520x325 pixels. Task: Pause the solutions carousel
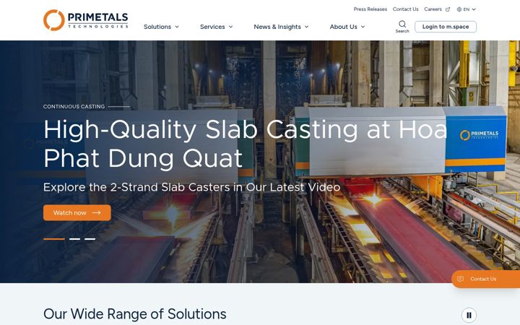[469, 315]
